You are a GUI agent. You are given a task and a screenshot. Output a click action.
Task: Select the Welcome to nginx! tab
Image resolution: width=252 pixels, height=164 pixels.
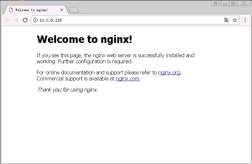tap(36, 10)
